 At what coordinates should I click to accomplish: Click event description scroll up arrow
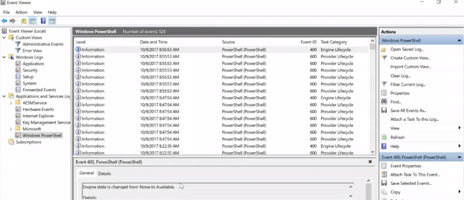(351, 187)
